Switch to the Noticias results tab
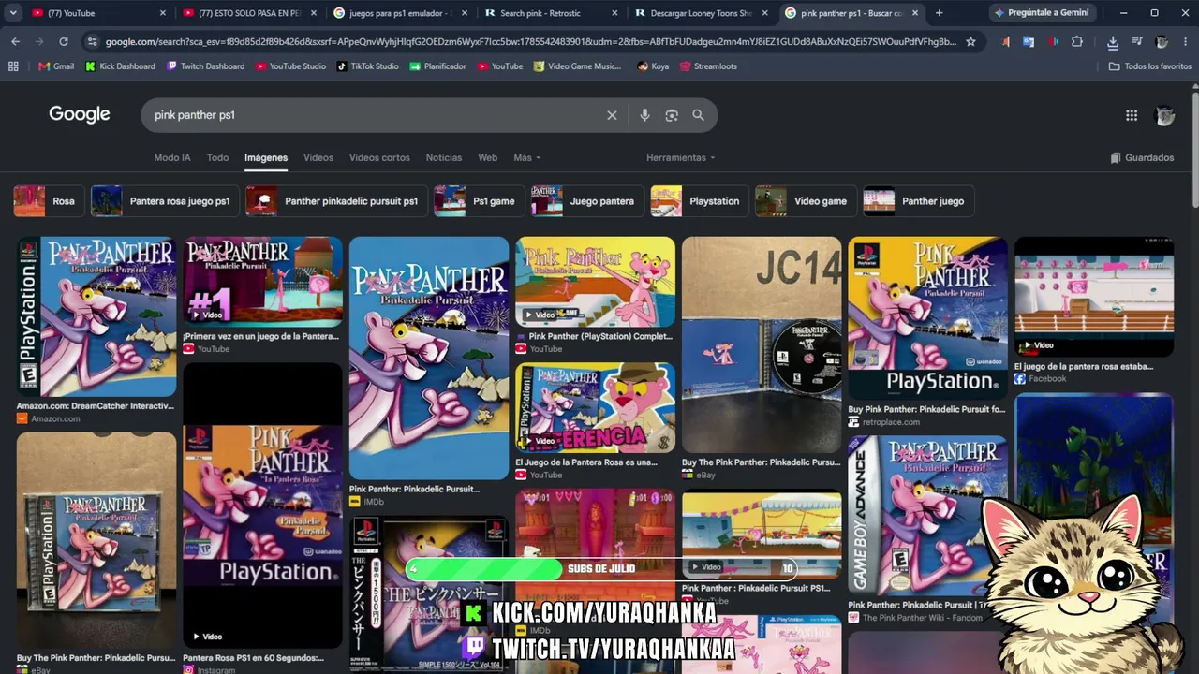Screen dimensions: 1199x674 pyautogui.click(x=444, y=157)
